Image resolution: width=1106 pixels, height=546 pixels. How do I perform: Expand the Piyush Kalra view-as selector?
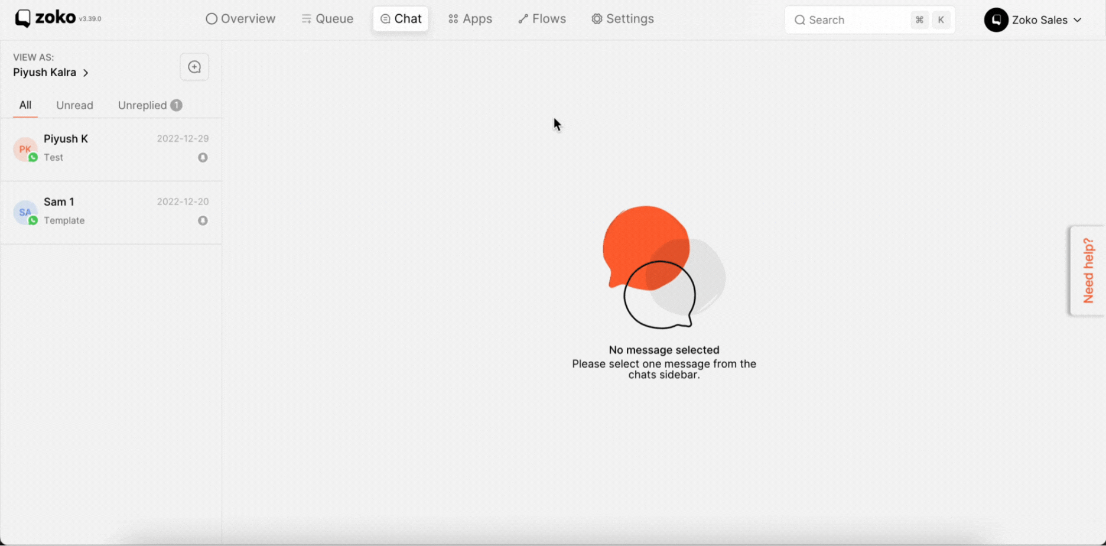click(51, 72)
